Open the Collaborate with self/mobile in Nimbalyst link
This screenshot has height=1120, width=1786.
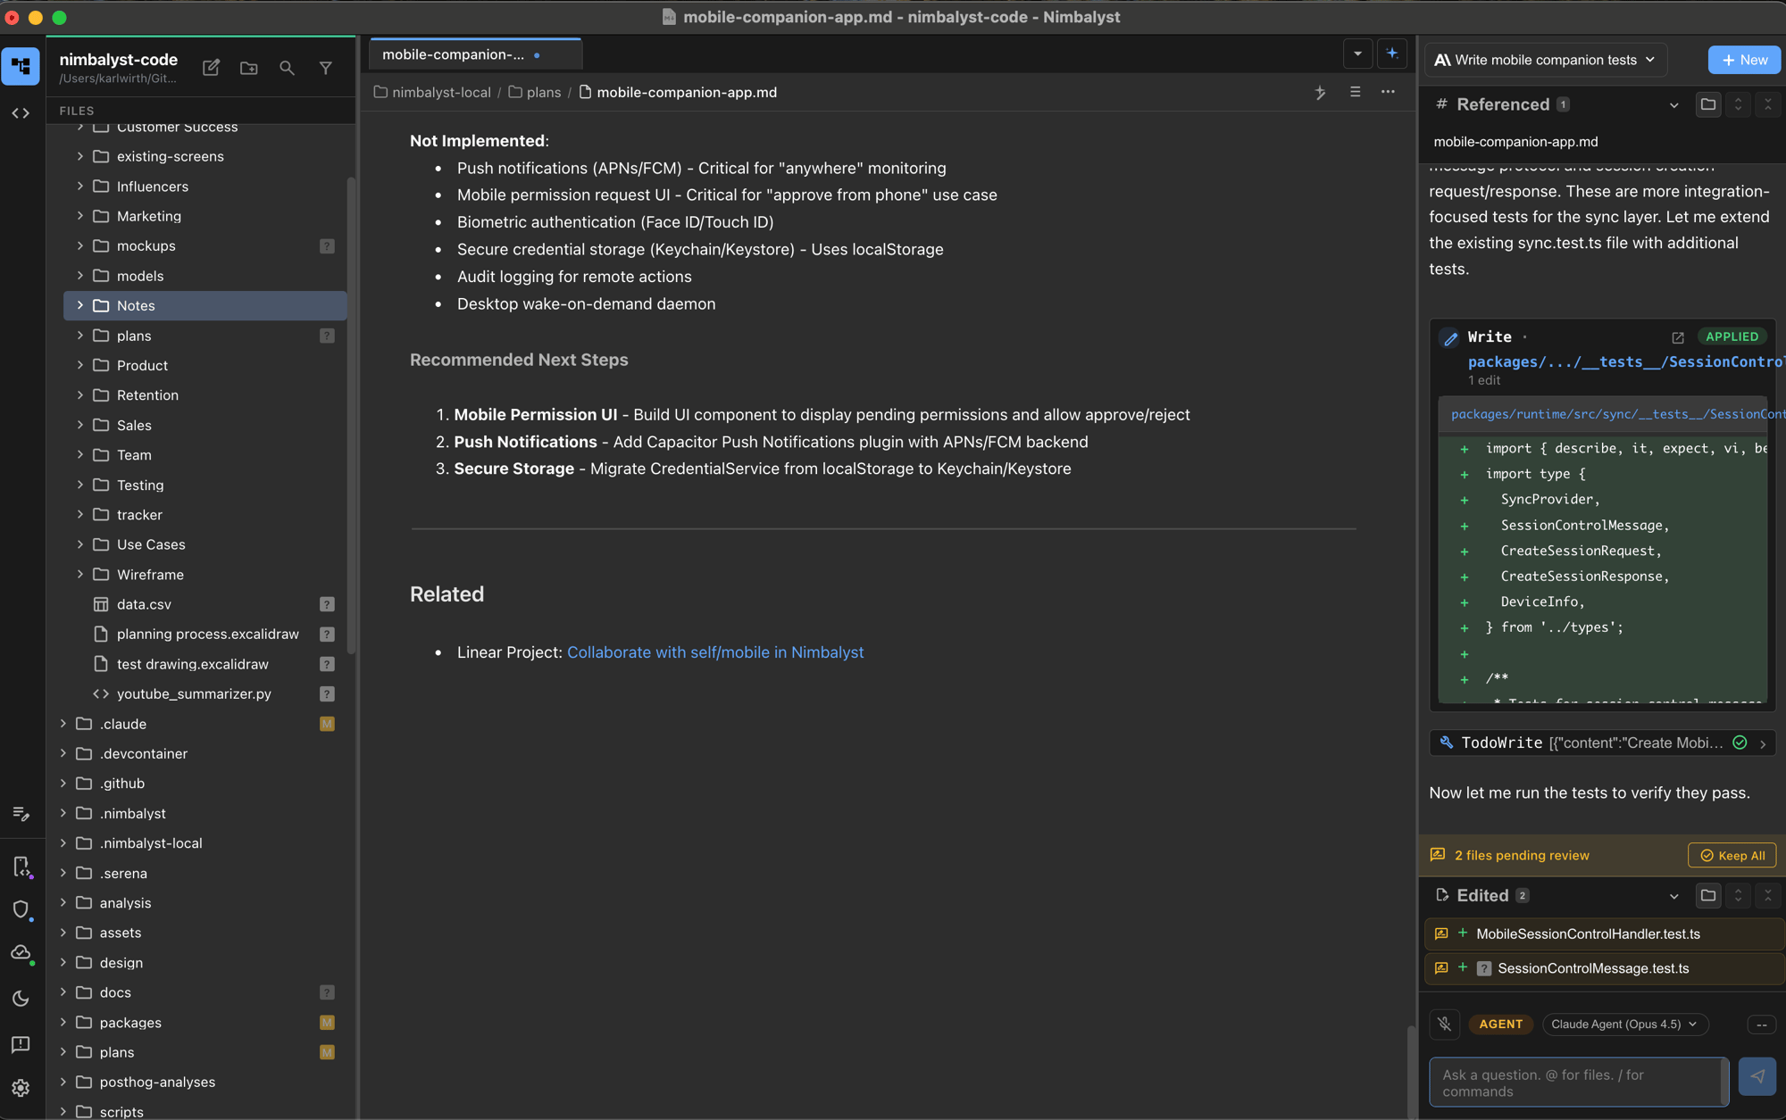point(715,652)
